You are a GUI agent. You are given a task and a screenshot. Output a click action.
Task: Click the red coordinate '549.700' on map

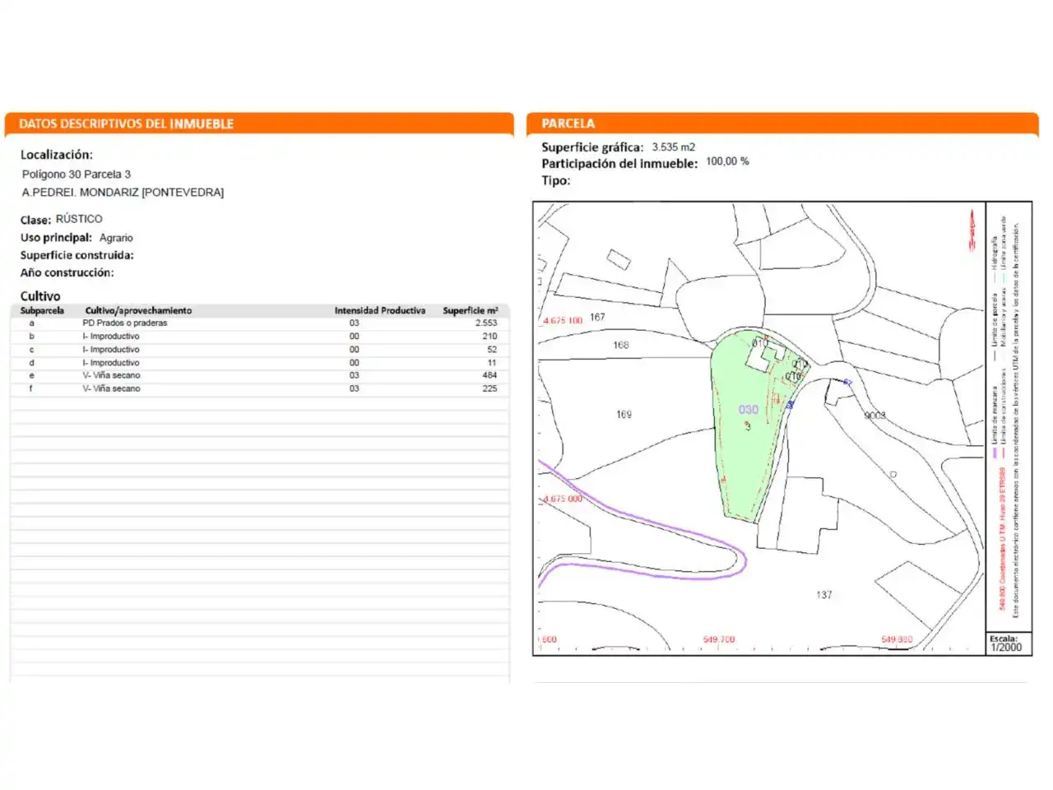(719, 639)
